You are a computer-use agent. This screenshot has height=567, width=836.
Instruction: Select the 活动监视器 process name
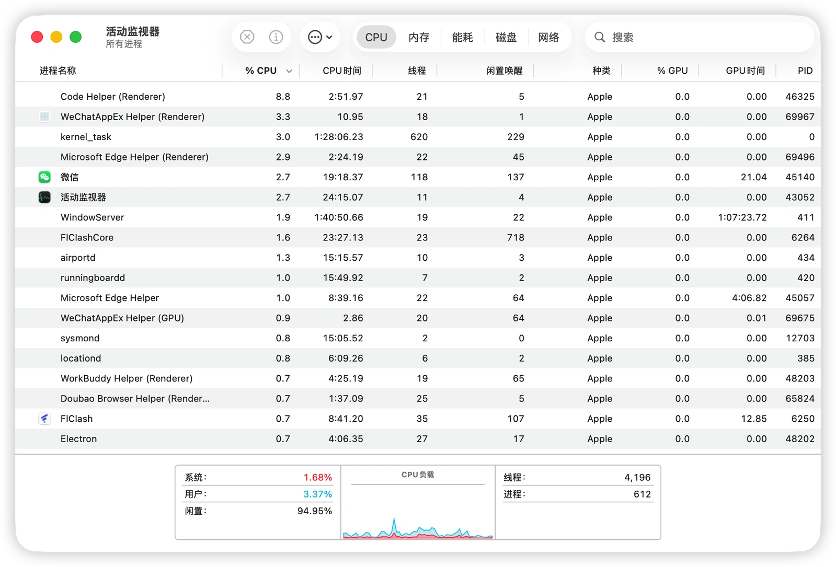click(83, 197)
